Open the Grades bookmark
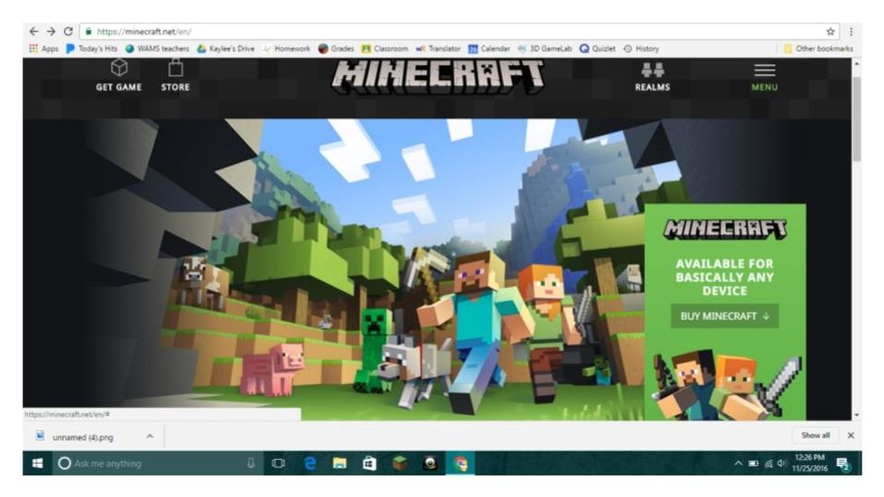The width and height of the screenshot is (884, 497). click(336, 49)
